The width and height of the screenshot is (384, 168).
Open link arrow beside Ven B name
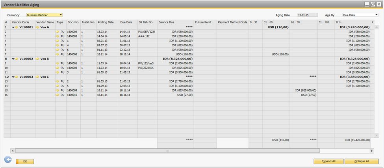37,59
